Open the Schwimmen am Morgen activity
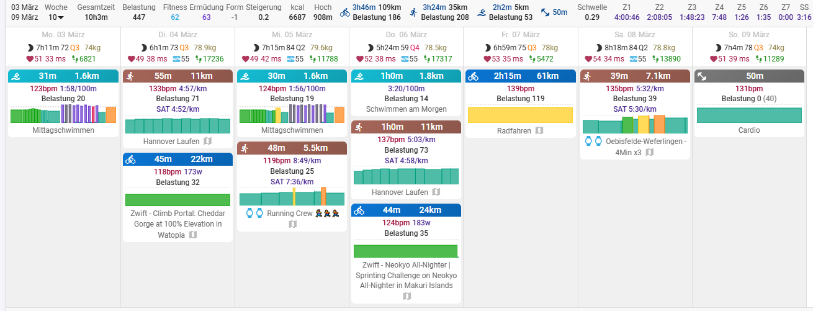The width and height of the screenshot is (813, 311). coord(406,109)
